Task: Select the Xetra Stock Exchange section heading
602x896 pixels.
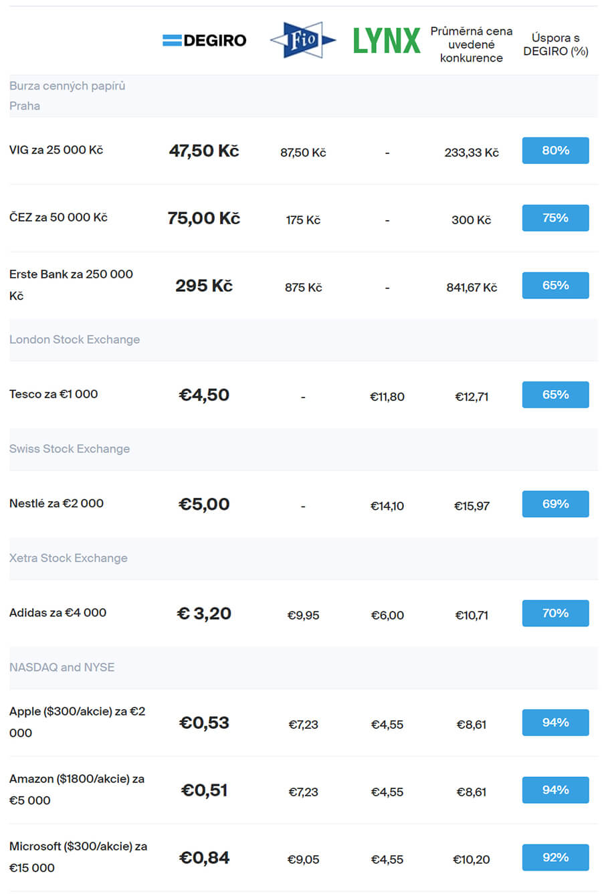Action: [x=68, y=558]
